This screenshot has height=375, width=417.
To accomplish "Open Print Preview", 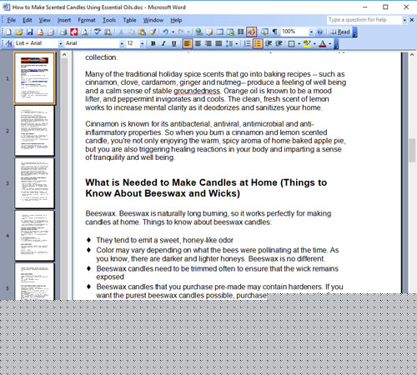I will [84, 32].
